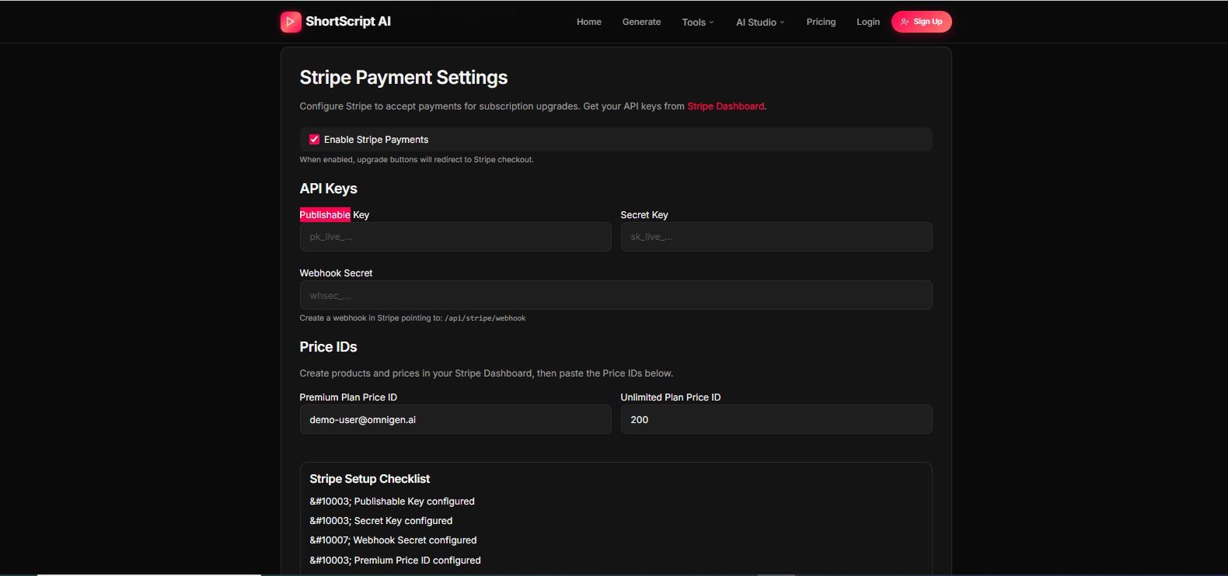Select the Secret Key configured checklist row
This screenshot has height=576, width=1228.
click(381, 521)
